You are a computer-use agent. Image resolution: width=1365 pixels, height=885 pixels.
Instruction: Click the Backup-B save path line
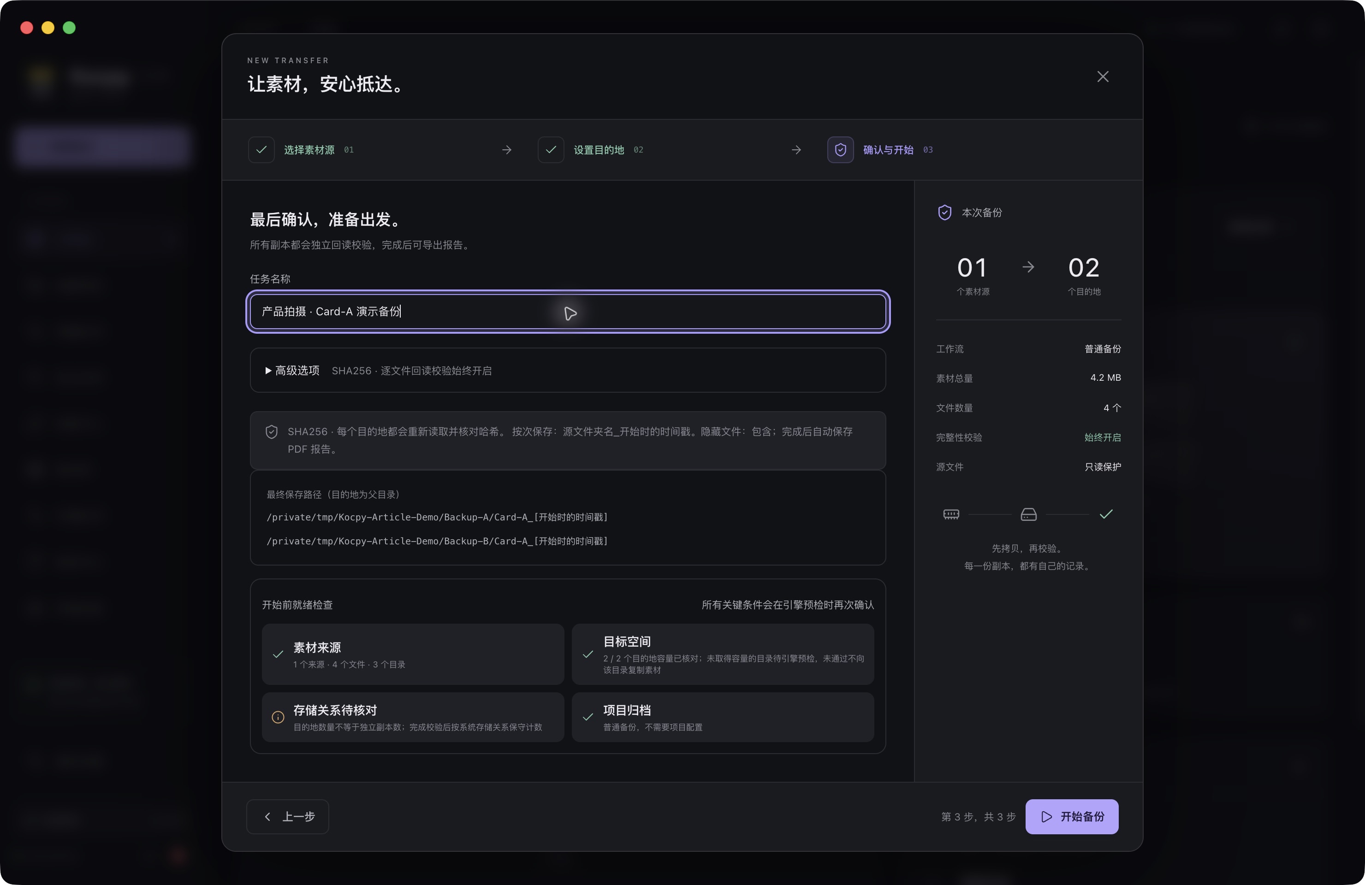click(x=437, y=541)
